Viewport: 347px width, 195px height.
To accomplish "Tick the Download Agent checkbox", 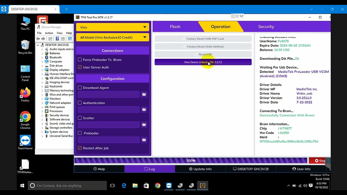I will pos(80,87).
